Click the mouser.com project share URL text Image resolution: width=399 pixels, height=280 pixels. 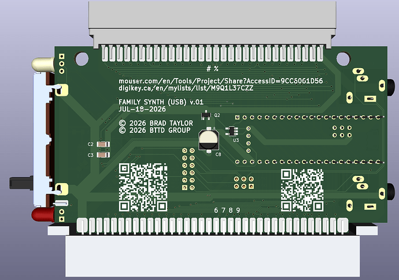[x=221, y=81]
